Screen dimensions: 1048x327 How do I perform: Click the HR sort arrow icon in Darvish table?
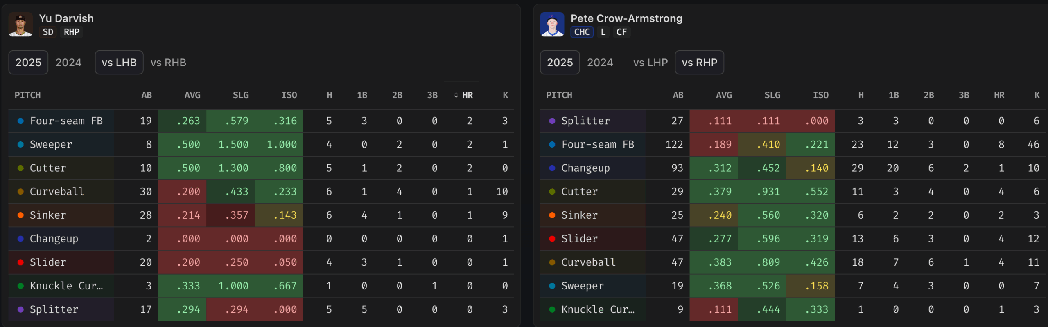click(456, 96)
